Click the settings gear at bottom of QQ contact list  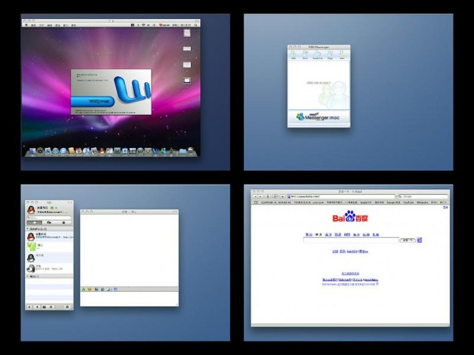coord(67,307)
